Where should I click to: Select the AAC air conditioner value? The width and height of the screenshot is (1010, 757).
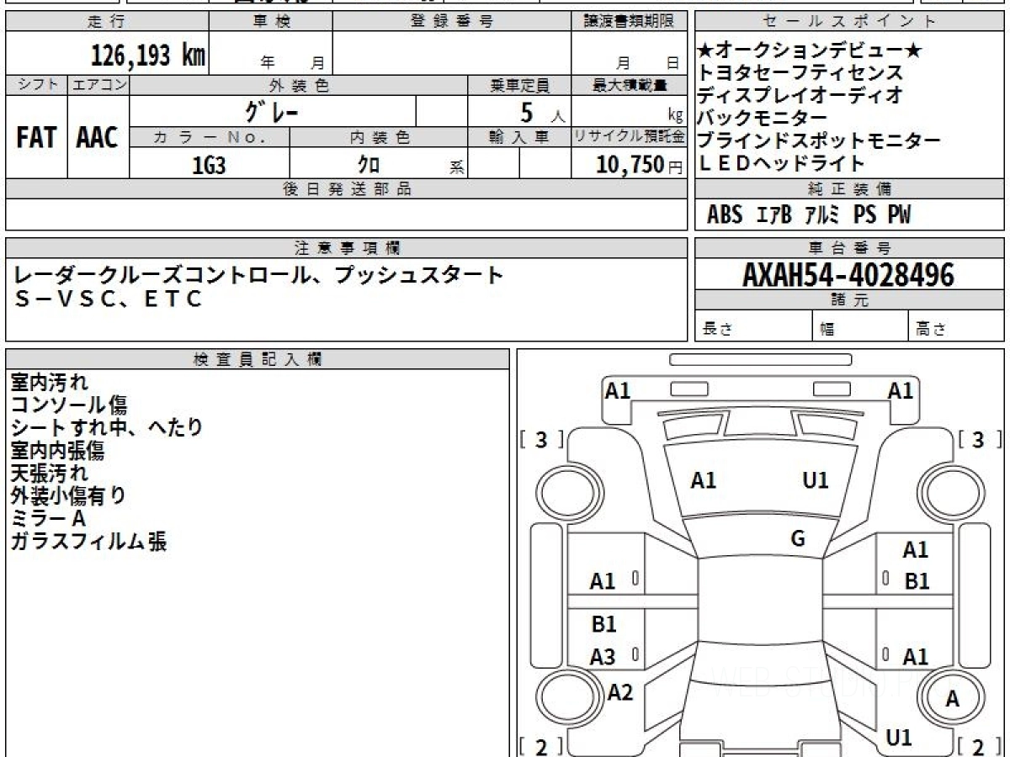click(x=98, y=138)
